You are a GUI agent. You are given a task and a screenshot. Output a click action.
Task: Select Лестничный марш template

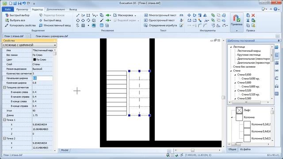[249, 51]
